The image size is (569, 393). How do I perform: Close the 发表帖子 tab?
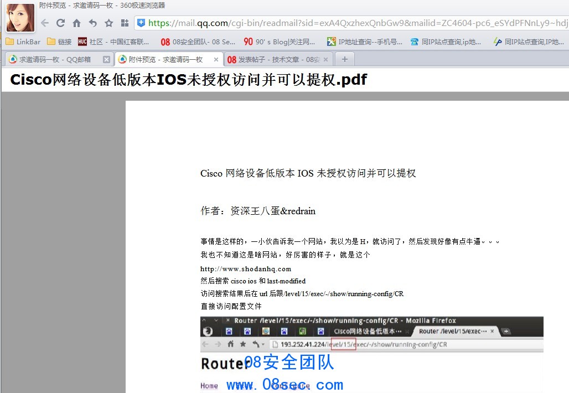pos(325,60)
